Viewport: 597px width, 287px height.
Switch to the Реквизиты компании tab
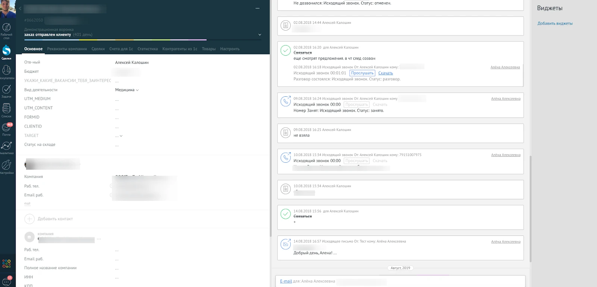[67, 49]
